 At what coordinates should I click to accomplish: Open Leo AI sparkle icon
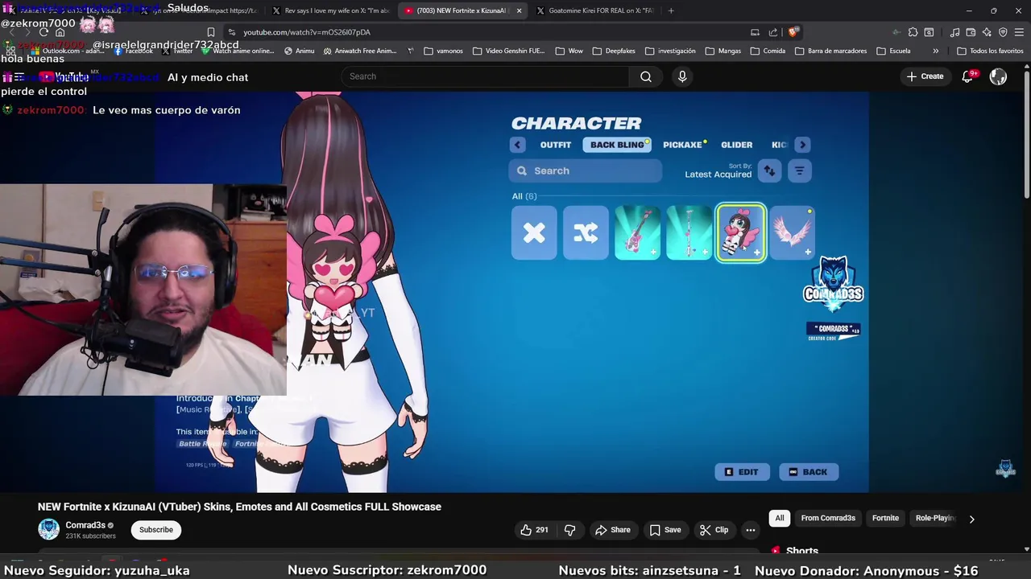pyautogui.click(x=987, y=32)
